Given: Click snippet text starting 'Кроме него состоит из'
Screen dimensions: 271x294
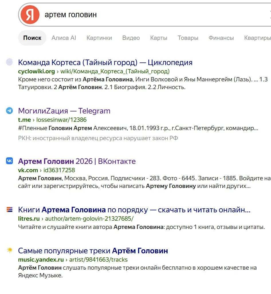Looking at the screenshot, I should pos(143,83).
